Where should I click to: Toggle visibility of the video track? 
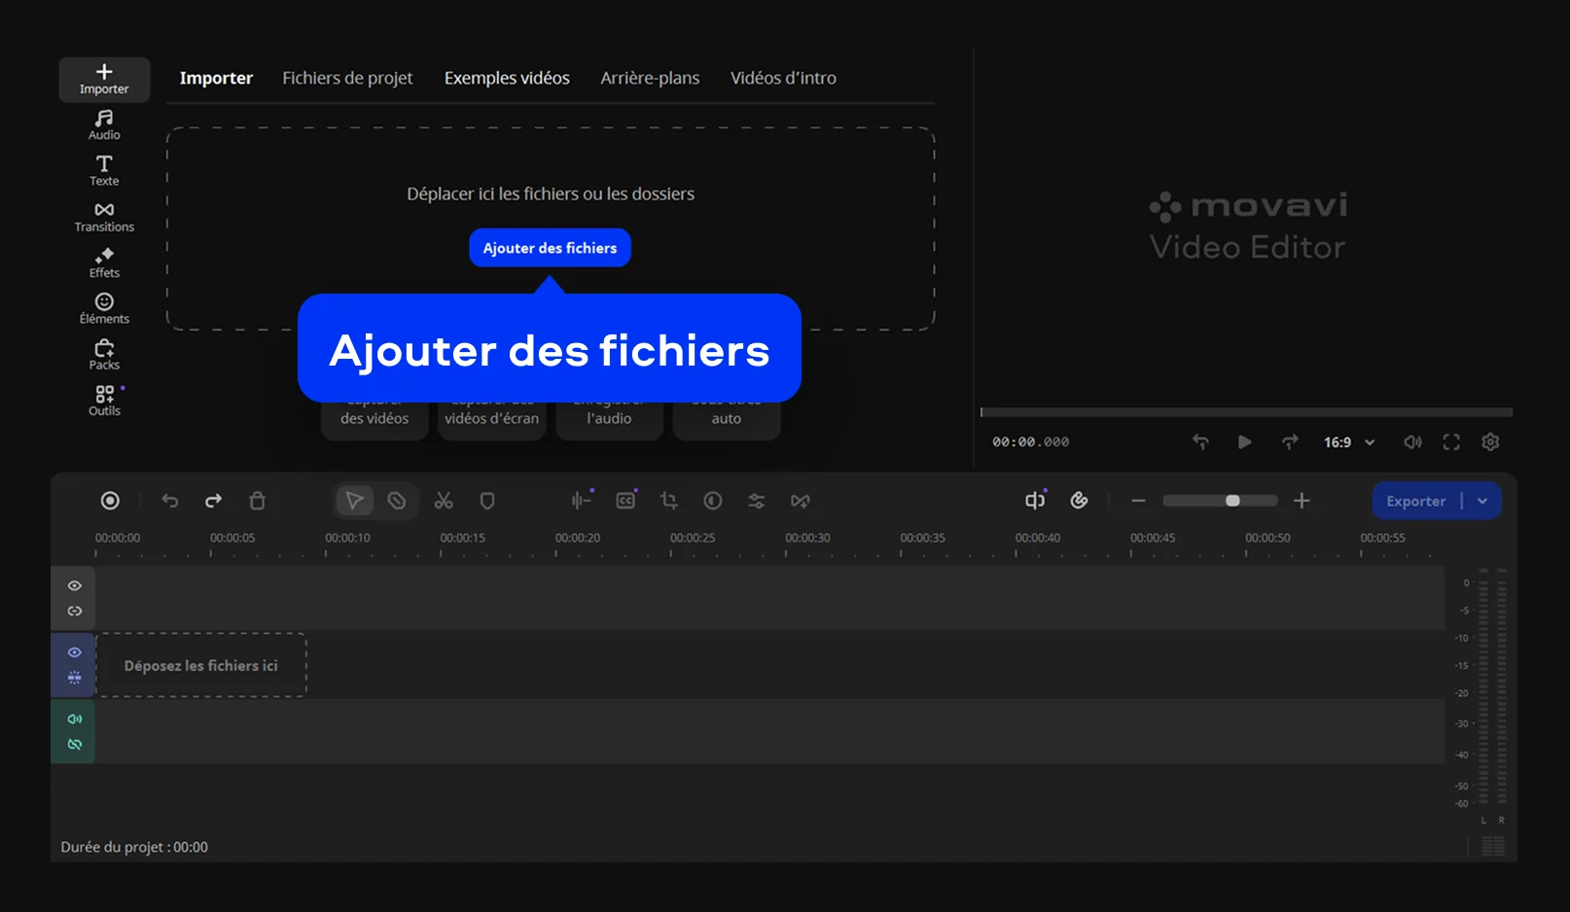tap(73, 652)
